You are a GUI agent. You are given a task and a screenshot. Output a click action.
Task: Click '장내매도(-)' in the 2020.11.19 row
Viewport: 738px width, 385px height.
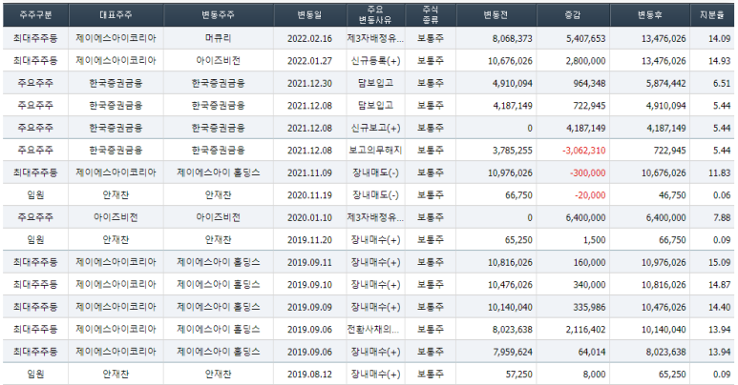[x=375, y=195]
